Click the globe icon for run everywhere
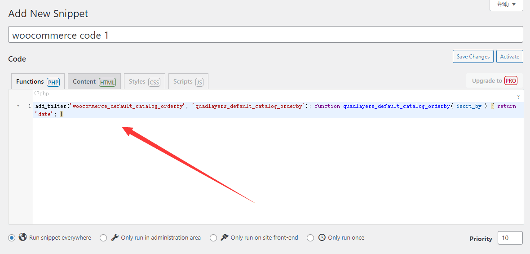This screenshot has width=530, height=254. click(23, 237)
